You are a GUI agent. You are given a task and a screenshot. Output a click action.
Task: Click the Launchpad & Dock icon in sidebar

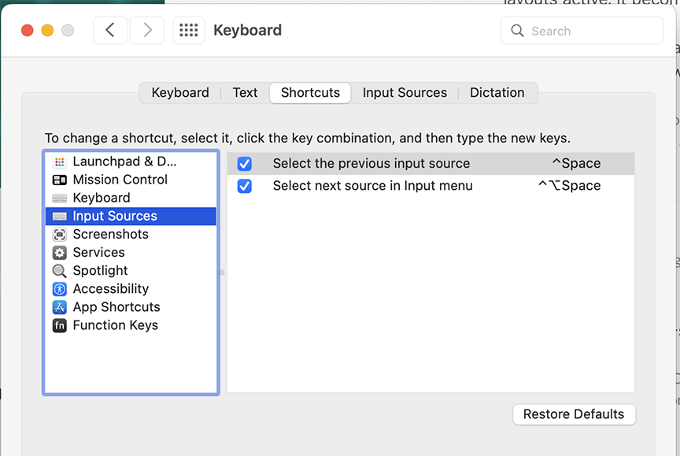point(60,161)
